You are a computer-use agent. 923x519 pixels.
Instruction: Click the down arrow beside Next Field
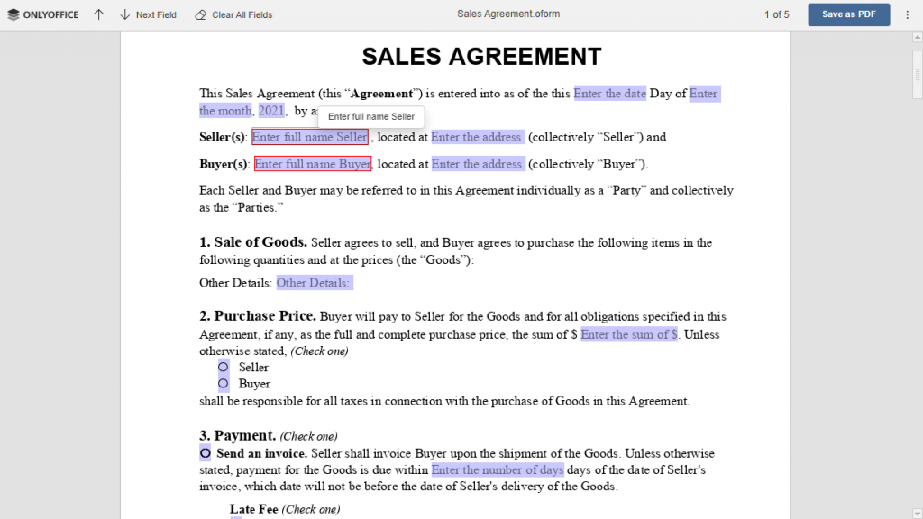pos(123,14)
